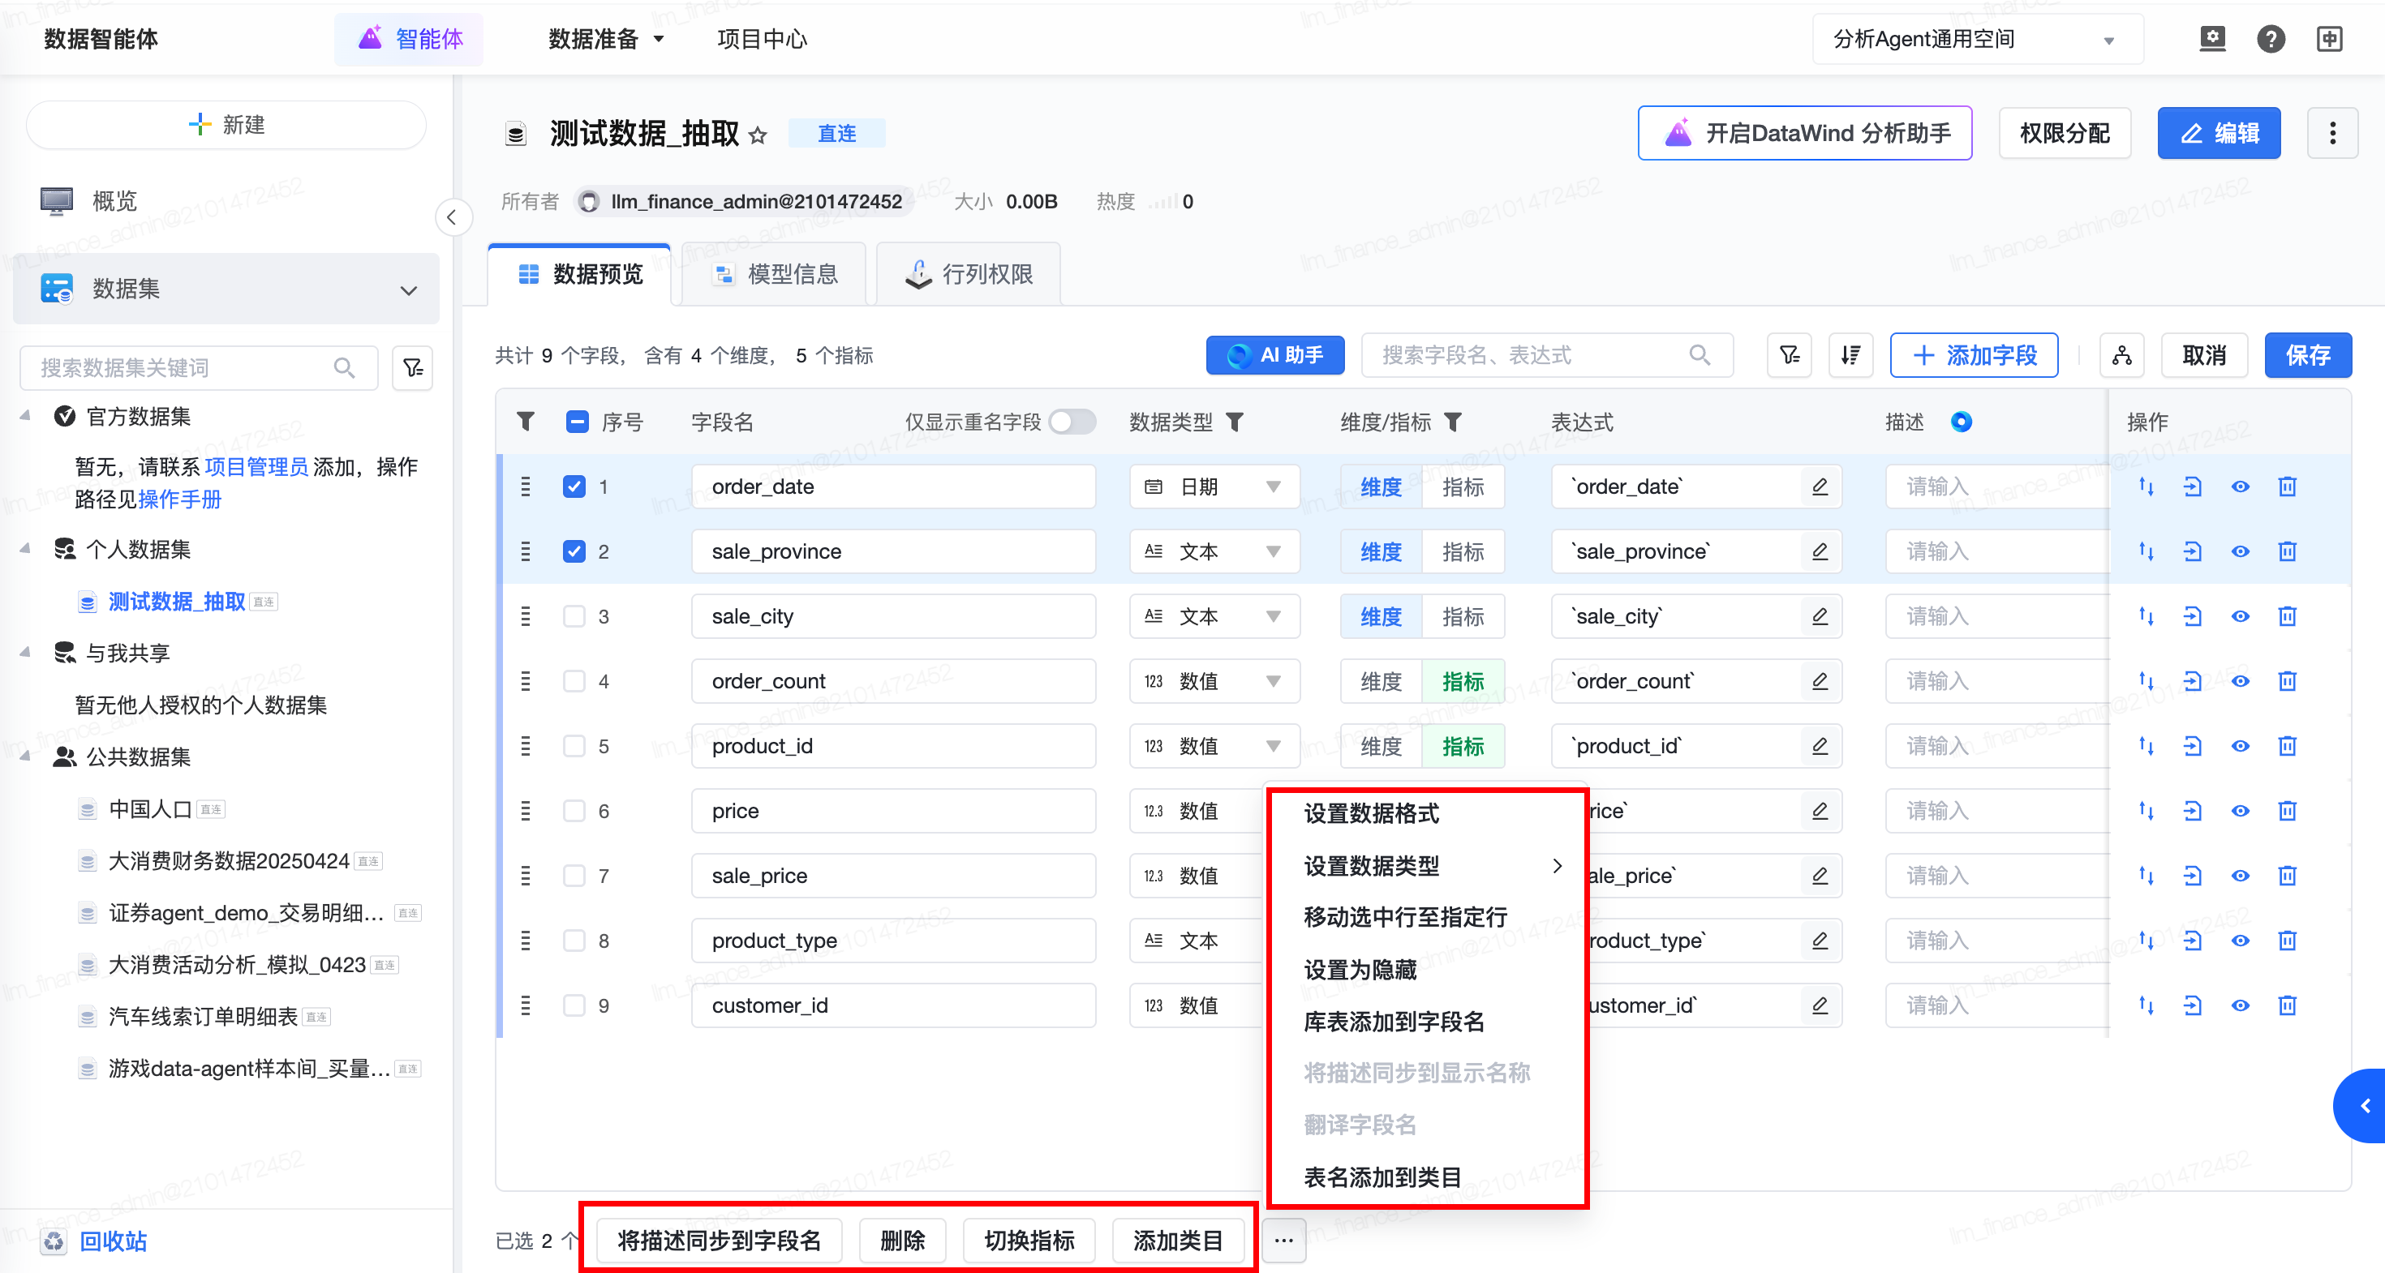Open data type dropdown for sale_province
The height and width of the screenshot is (1273, 2385).
coord(1214,551)
